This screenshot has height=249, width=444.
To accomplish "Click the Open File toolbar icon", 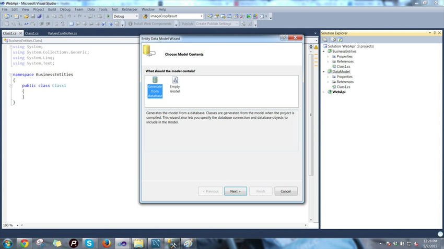I will 26,16.
